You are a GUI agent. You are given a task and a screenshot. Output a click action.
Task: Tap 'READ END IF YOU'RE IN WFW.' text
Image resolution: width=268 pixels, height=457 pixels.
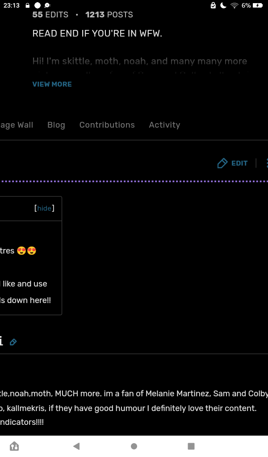tap(97, 33)
